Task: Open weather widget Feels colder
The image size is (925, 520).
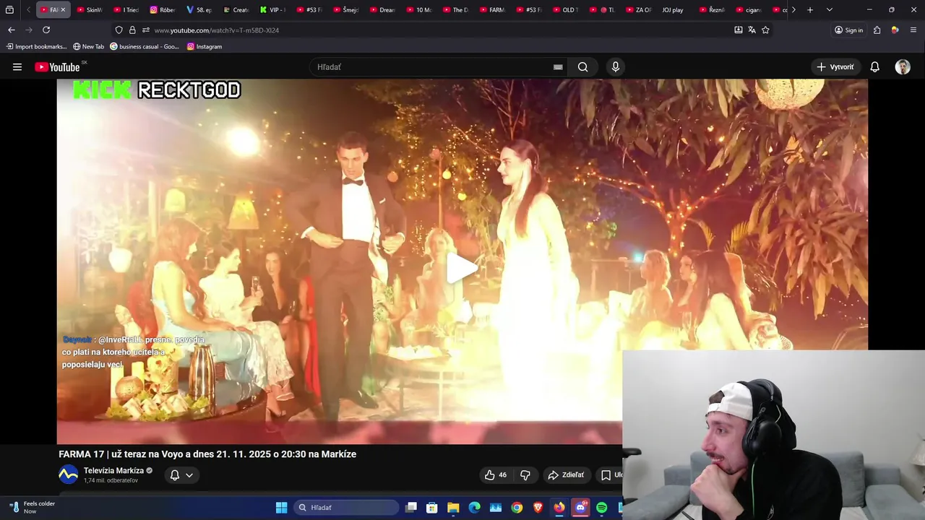Action: click(33, 508)
